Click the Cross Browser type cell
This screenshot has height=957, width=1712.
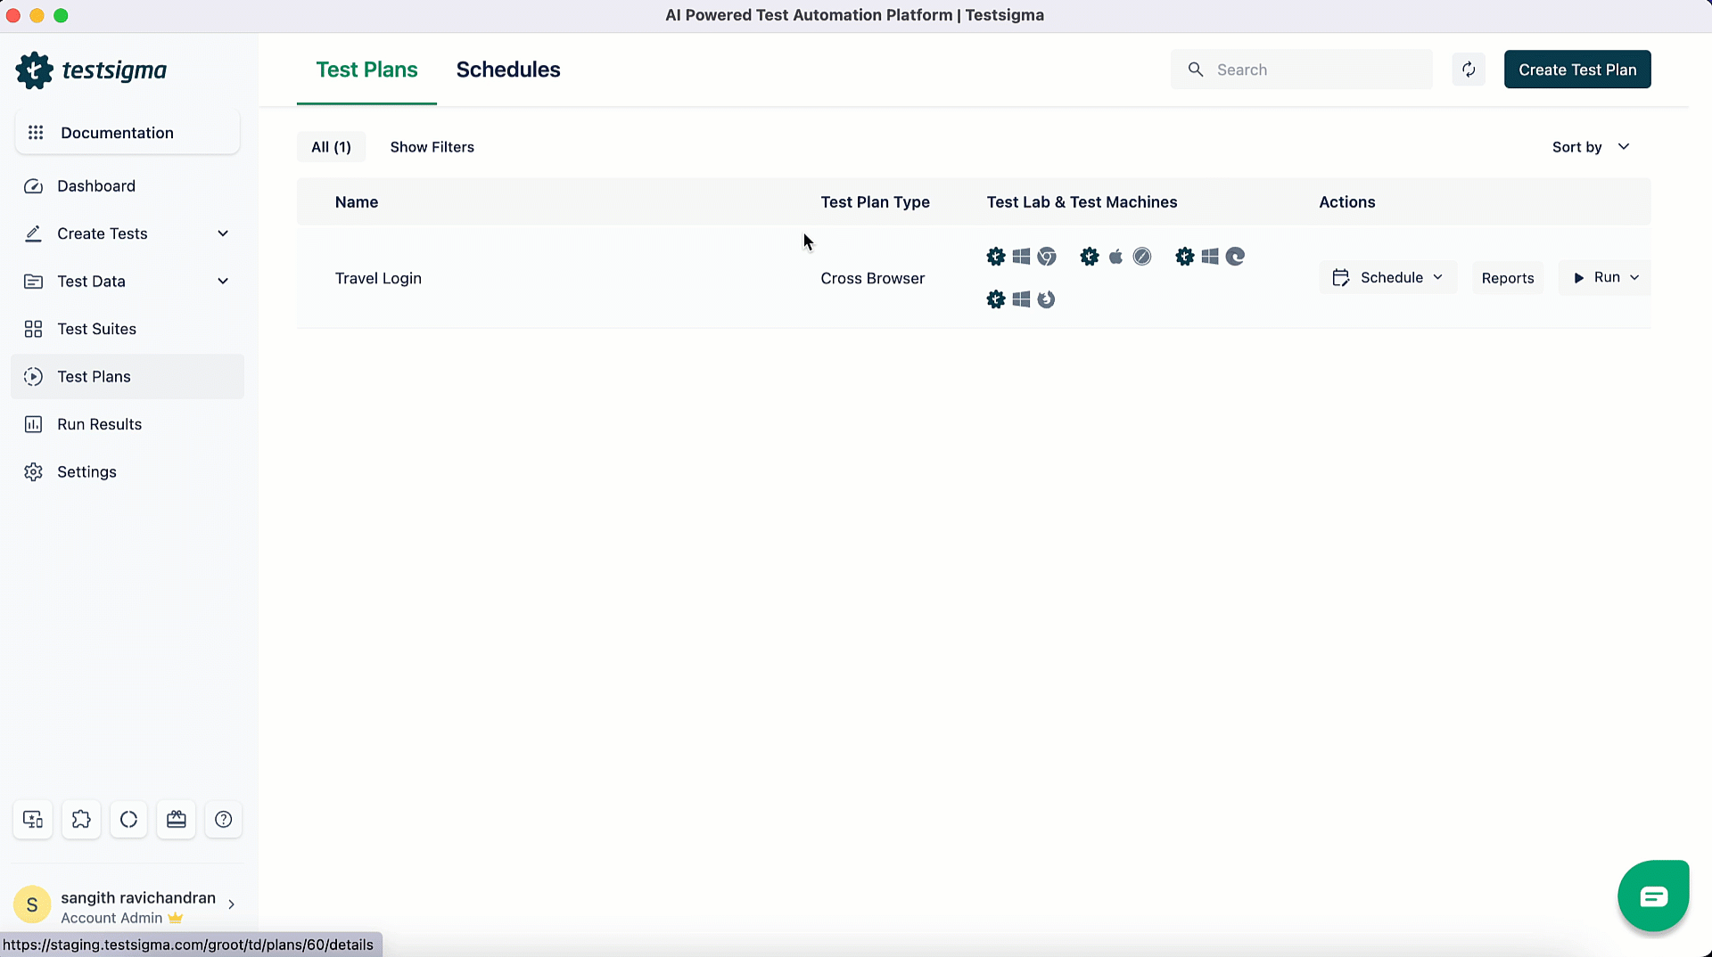click(x=872, y=278)
